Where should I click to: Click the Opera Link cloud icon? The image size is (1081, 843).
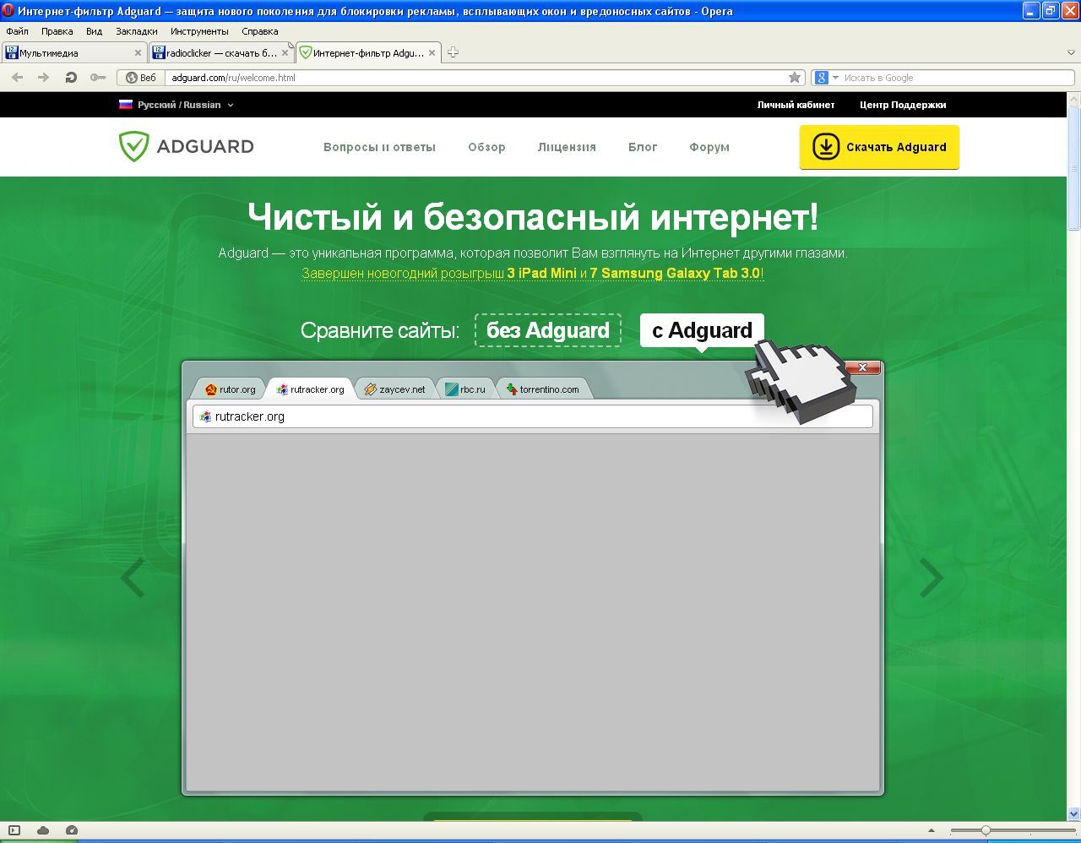coord(43,830)
